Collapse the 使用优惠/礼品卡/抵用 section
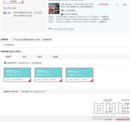 tap(22, 51)
